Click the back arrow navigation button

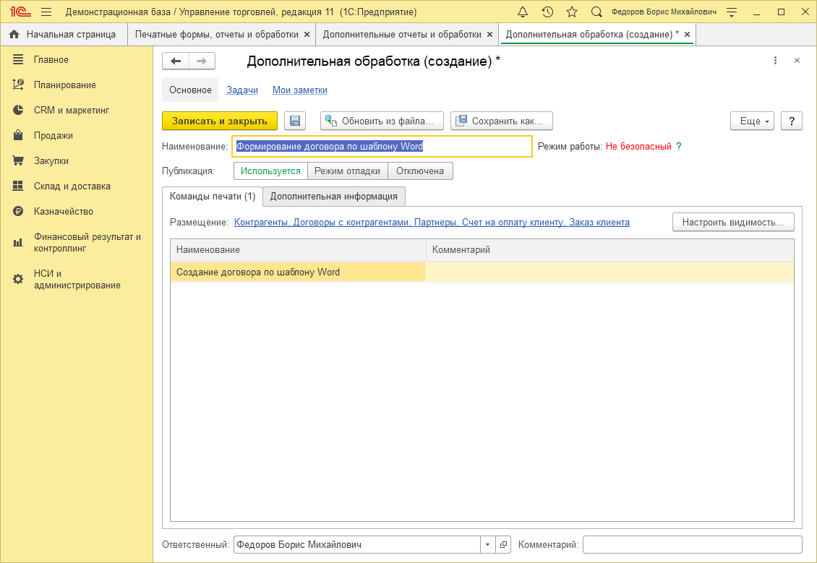point(176,61)
